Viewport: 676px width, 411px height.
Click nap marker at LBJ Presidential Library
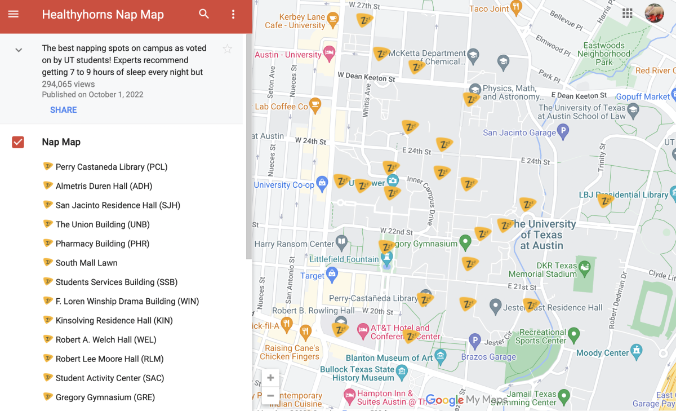(x=606, y=200)
